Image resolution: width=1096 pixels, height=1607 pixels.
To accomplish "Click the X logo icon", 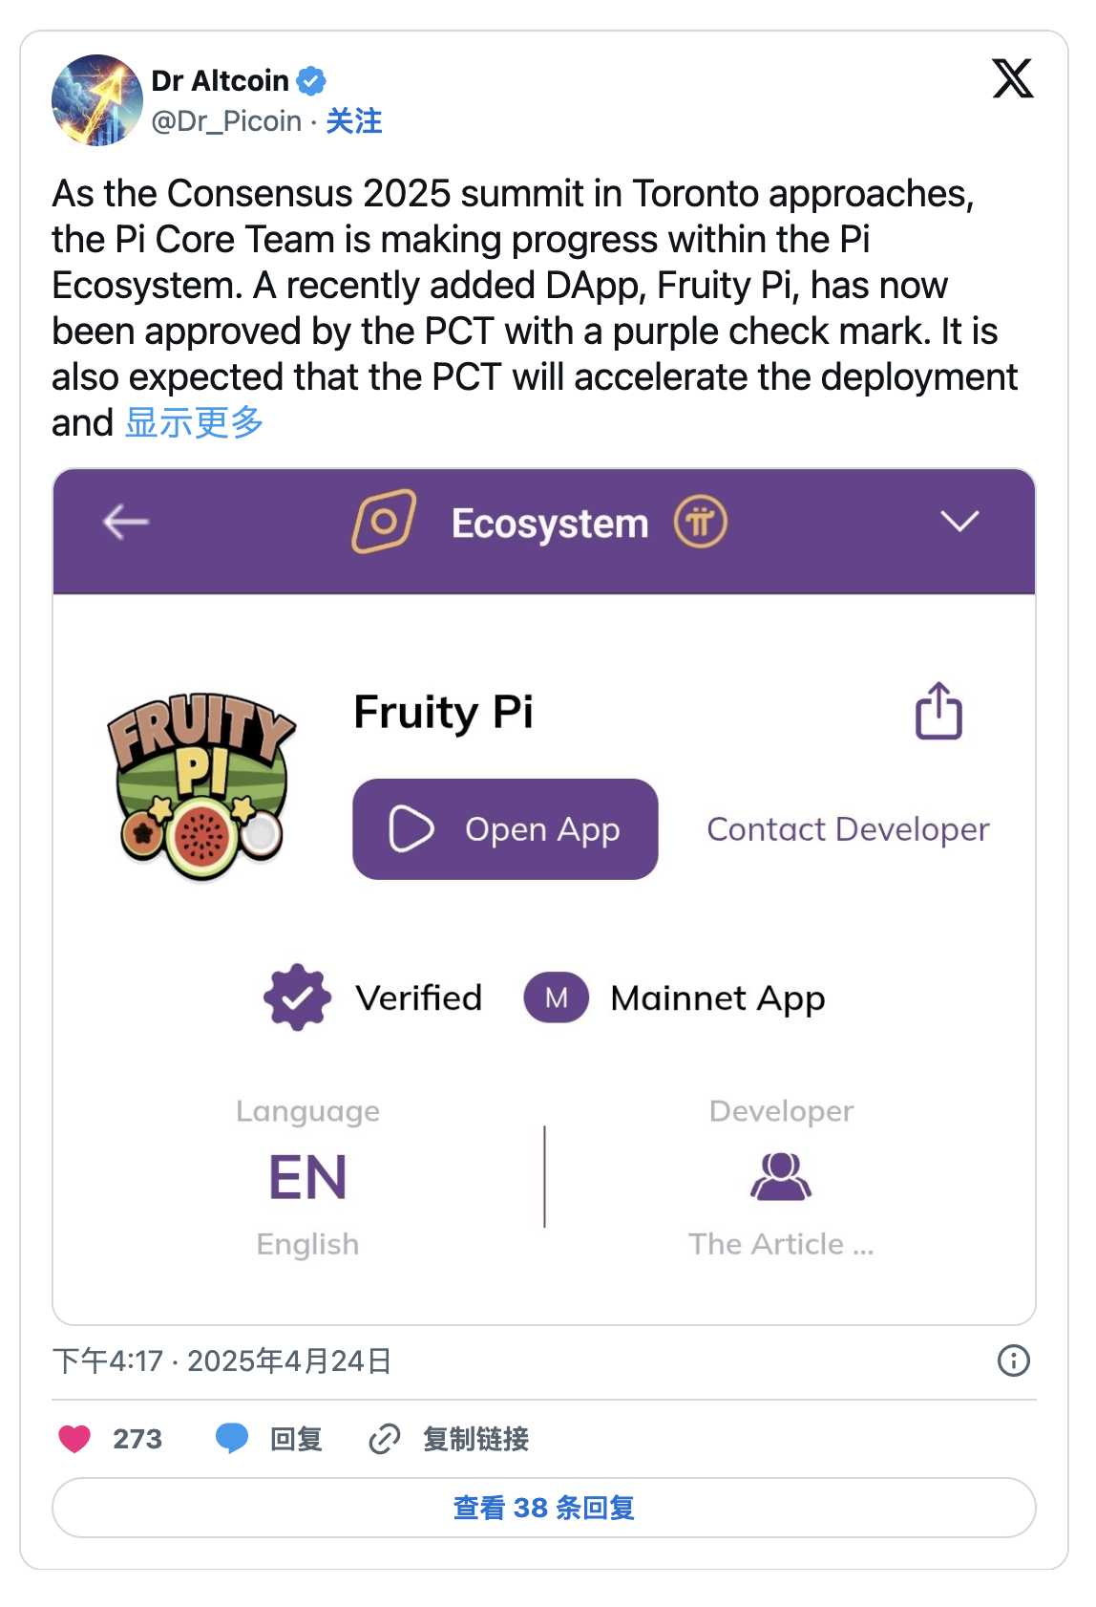I will [1012, 78].
